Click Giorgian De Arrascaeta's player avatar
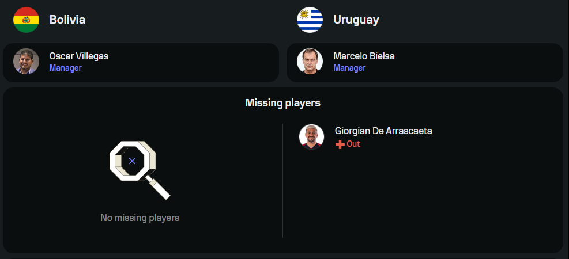This screenshot has width=569, height=259. click(311, 137)
